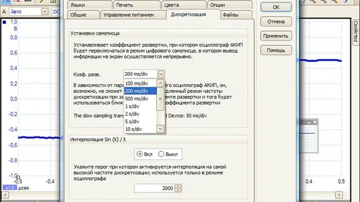This screenshot has width=360, height=202.
Task: Click the Применить button
Action: coord(276,36)
